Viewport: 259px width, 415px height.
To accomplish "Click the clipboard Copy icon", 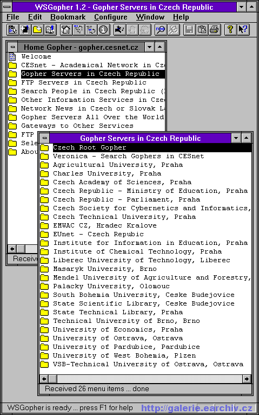I will tap(202, 30).
